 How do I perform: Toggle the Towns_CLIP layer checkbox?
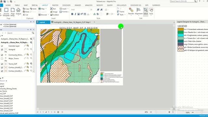2,64
